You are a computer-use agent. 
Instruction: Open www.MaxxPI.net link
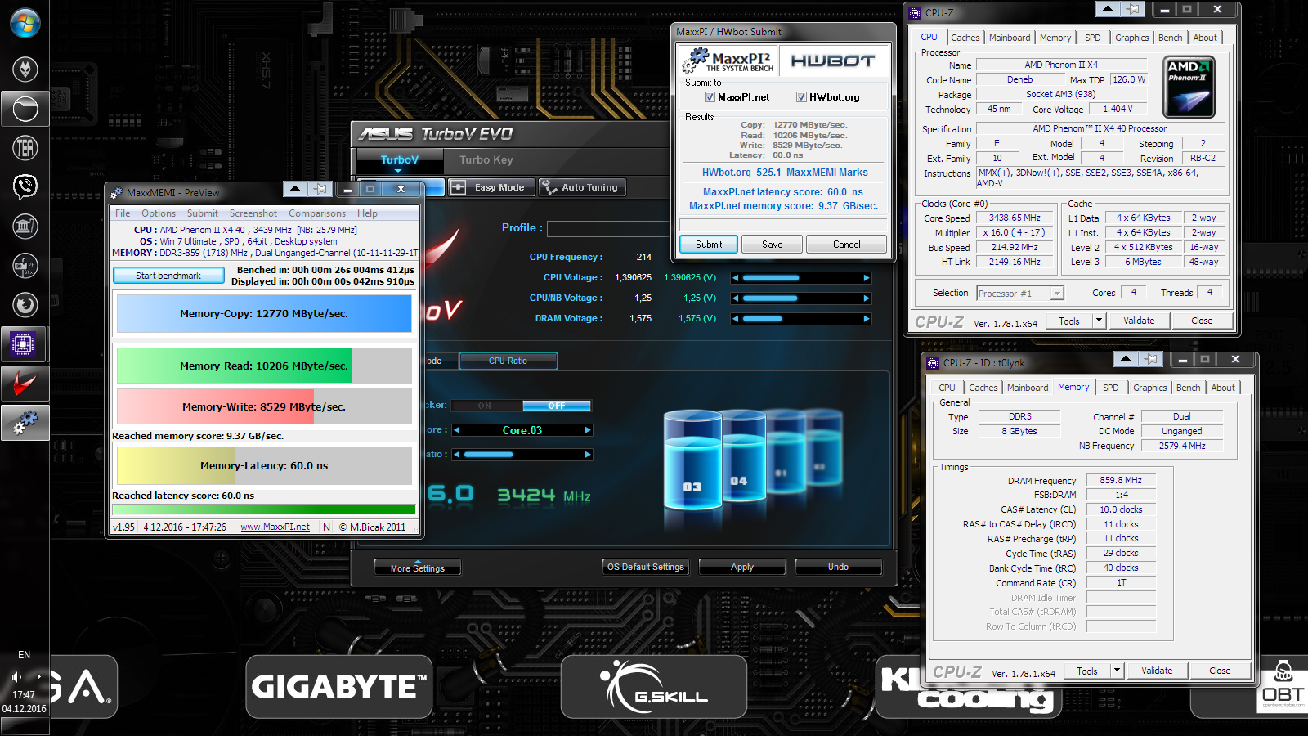pyautogui.click(x=275, y=527)
